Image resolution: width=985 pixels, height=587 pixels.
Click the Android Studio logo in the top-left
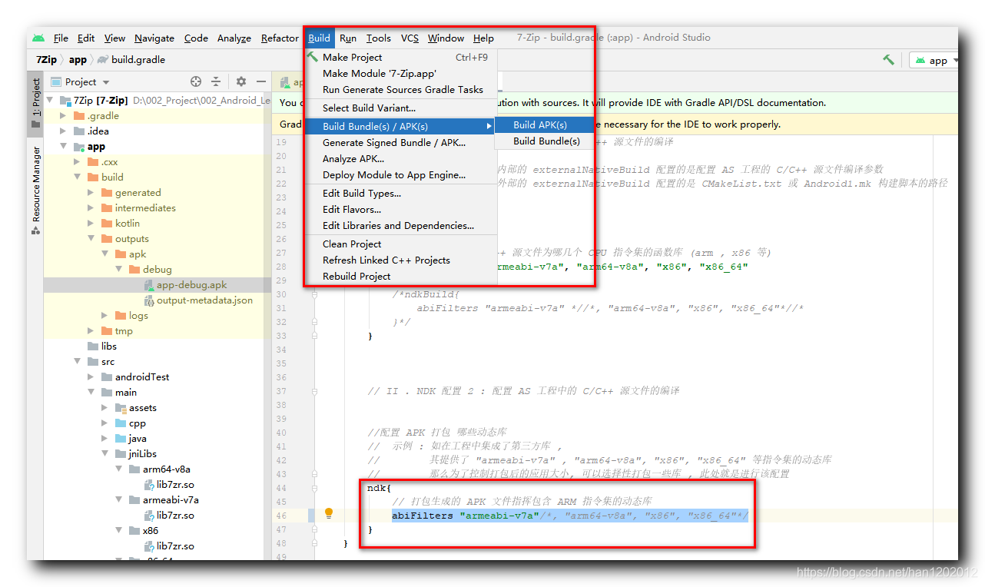click(x=39, y=37)
